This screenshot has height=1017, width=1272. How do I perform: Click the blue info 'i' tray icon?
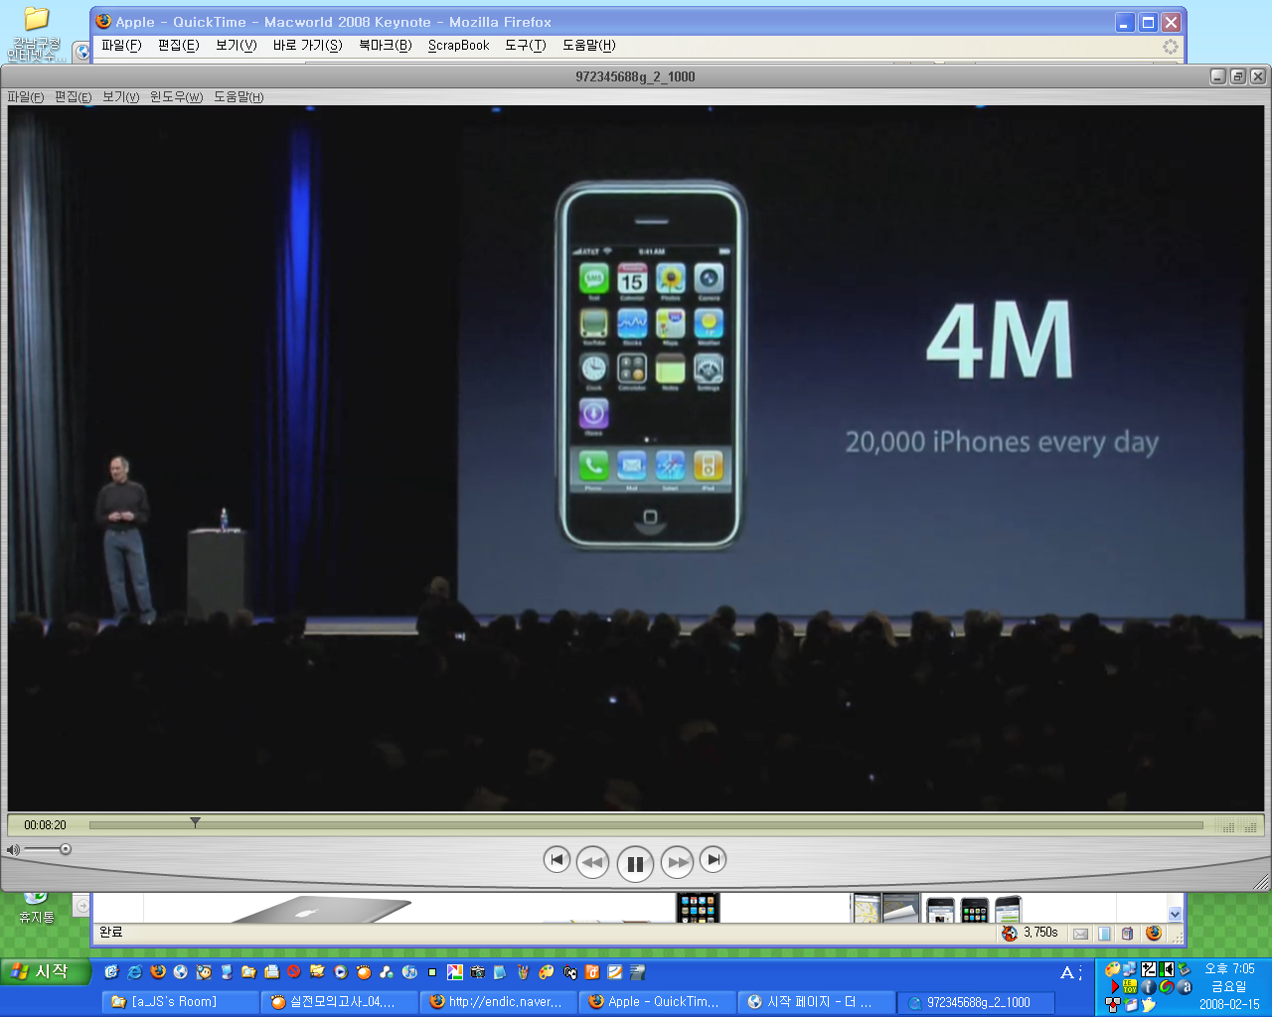1148,987
